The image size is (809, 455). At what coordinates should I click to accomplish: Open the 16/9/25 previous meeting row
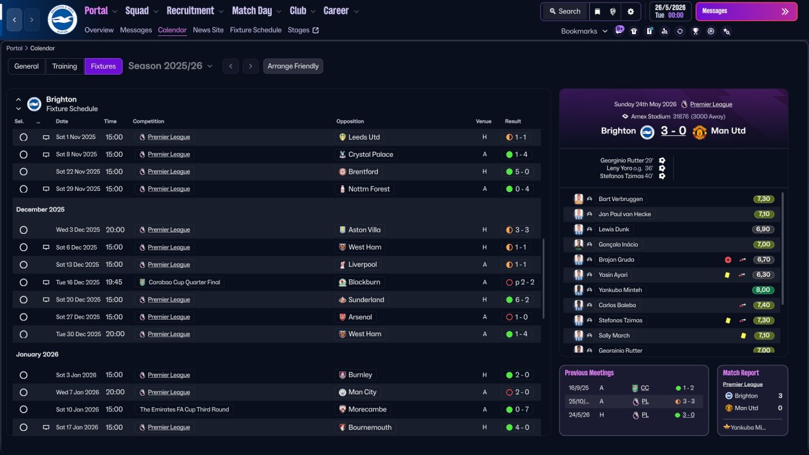pyautogui.click(x=633, y=388)
